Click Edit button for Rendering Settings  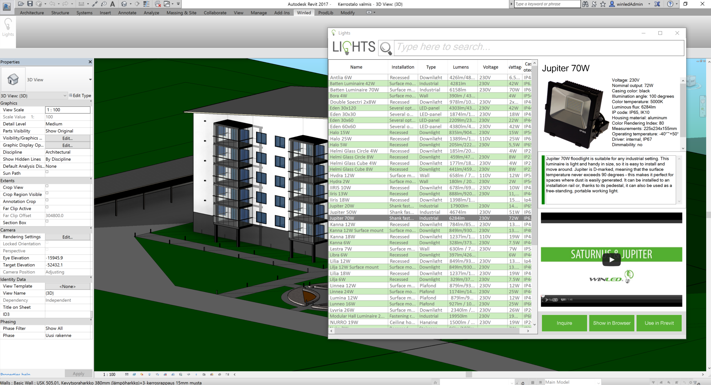click(x=67, y=237)
